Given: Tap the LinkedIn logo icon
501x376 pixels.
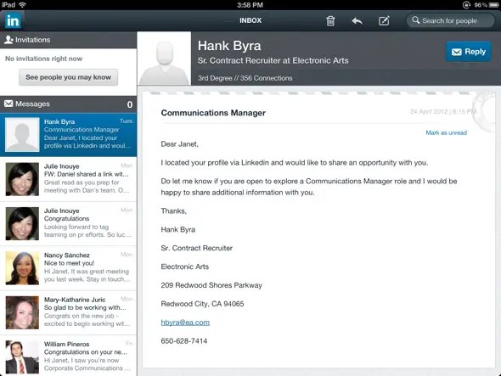Looking at the screenshot, I should (13, 20).
